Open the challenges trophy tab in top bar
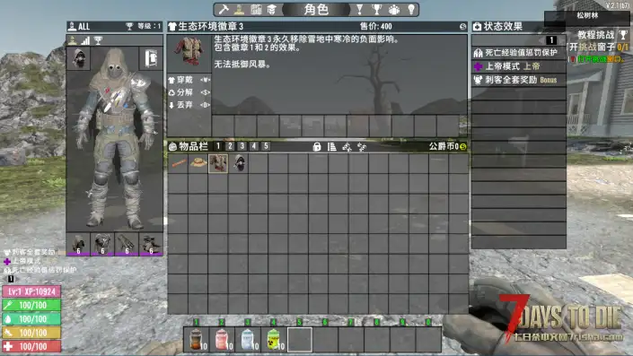The height and width of the screenshot is (356, 633). click(376, 9)
